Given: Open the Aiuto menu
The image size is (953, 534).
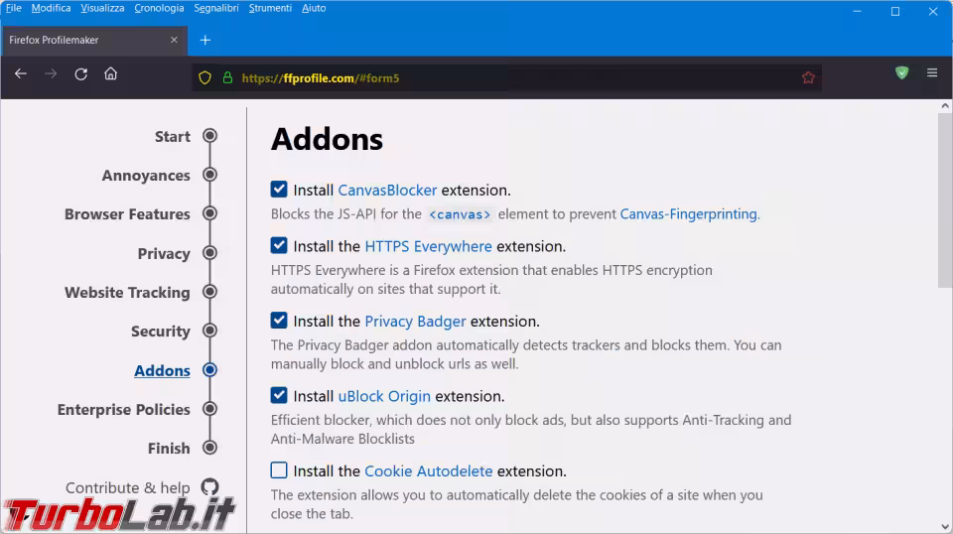Looking at the screenshot, I should tap(314, 8).
